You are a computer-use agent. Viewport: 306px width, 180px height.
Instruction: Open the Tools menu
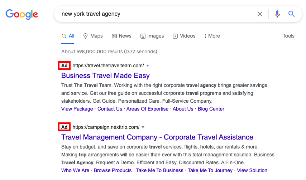click(289, 36)
